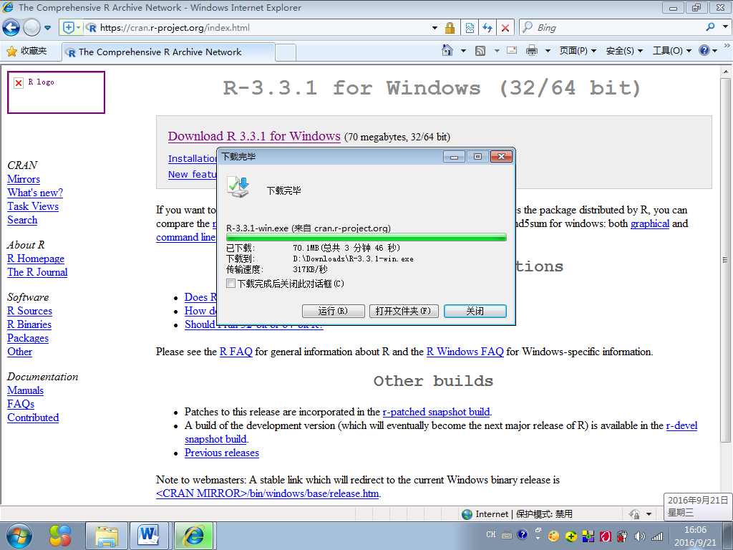Click the network signal tray icon
The width and height of the screenshot is (733, 550).
point(657,536)
